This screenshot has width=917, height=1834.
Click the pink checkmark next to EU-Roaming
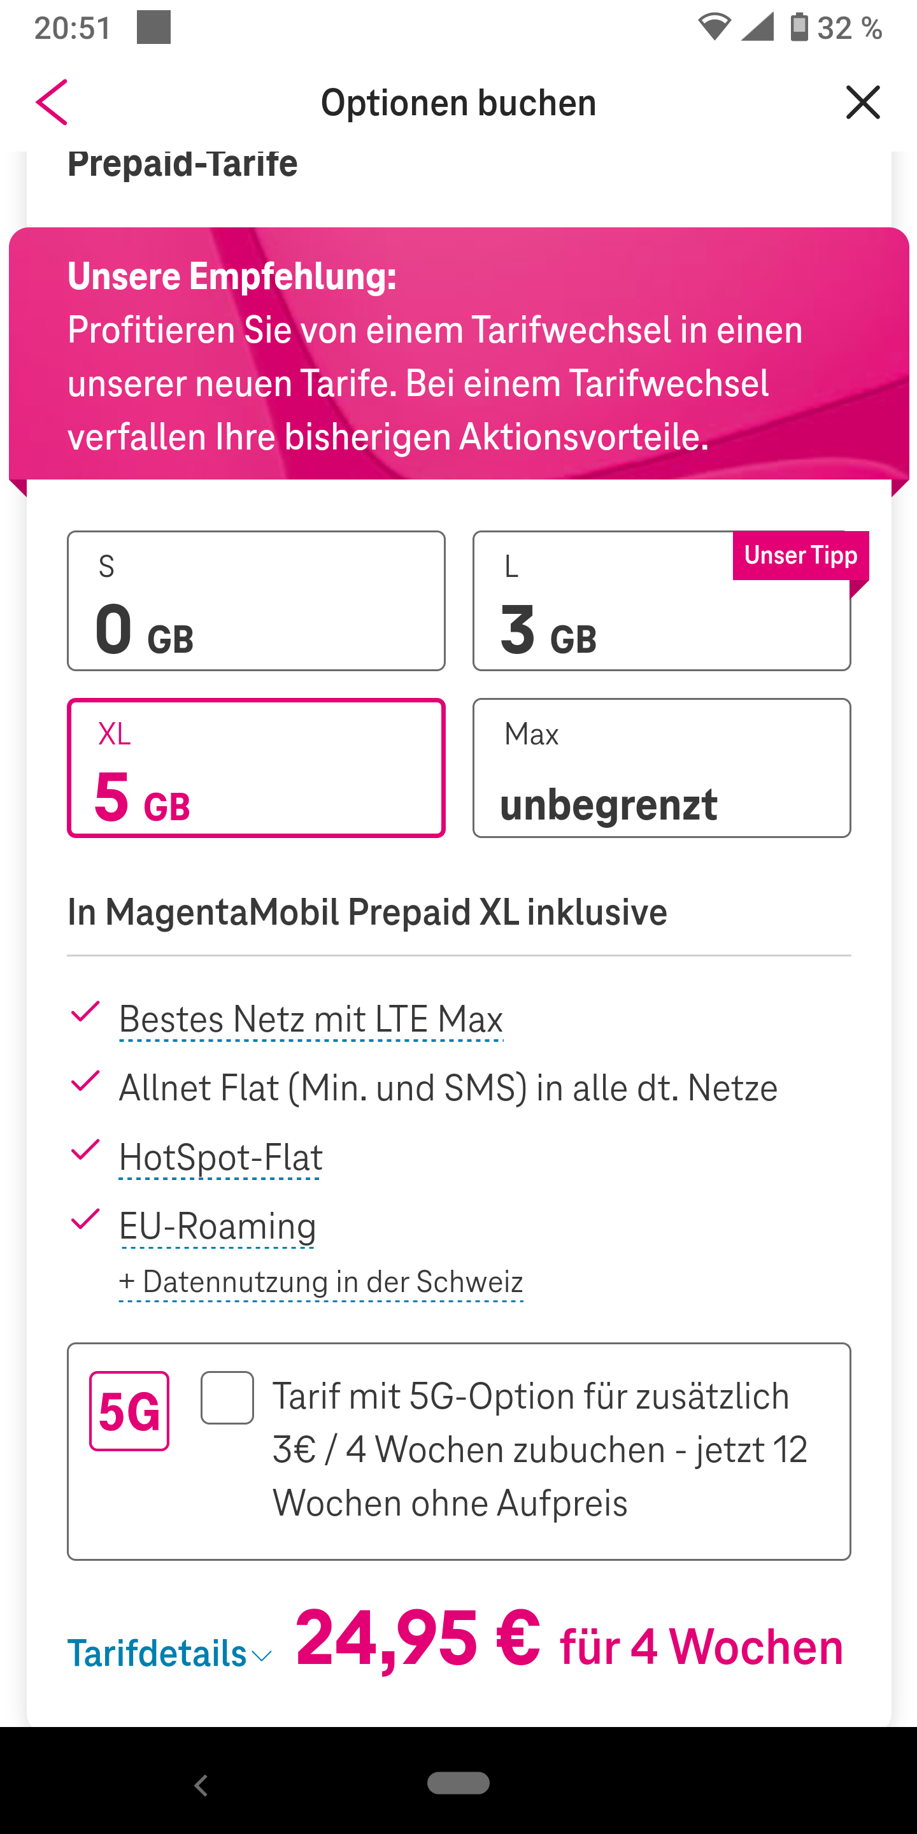pos(85,1219)
